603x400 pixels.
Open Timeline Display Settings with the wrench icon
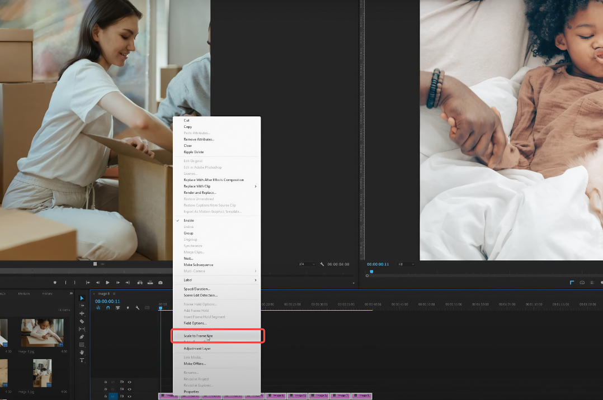[137, 307]
